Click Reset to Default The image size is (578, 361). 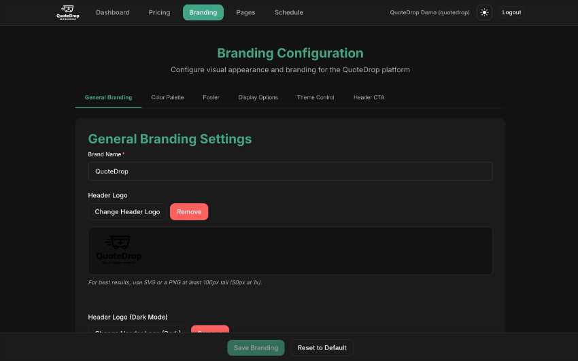322,347
